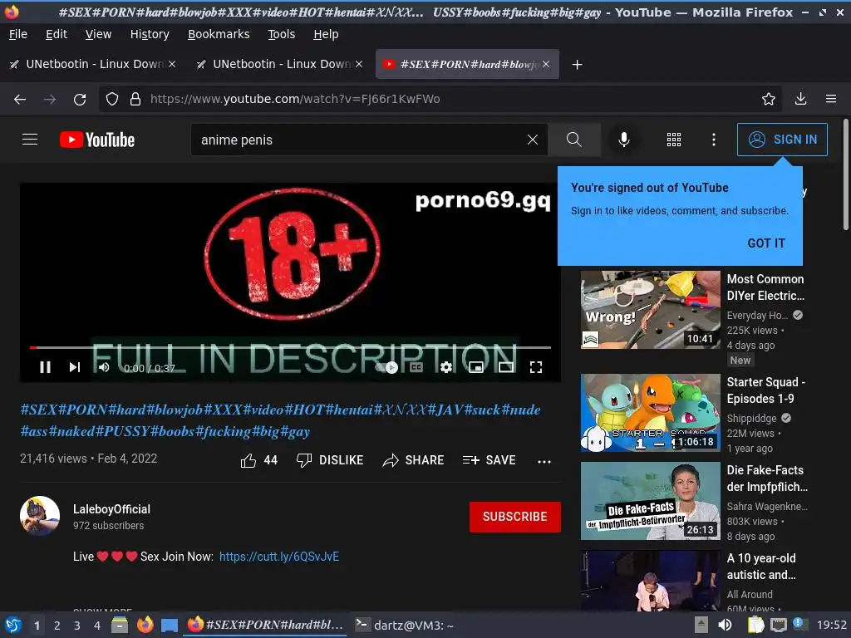Open the video player settings gear
This screenshot has height=638, width=851.
[x=446, y=367]
